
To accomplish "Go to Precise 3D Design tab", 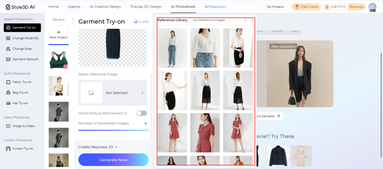I will tap(146, 7).
